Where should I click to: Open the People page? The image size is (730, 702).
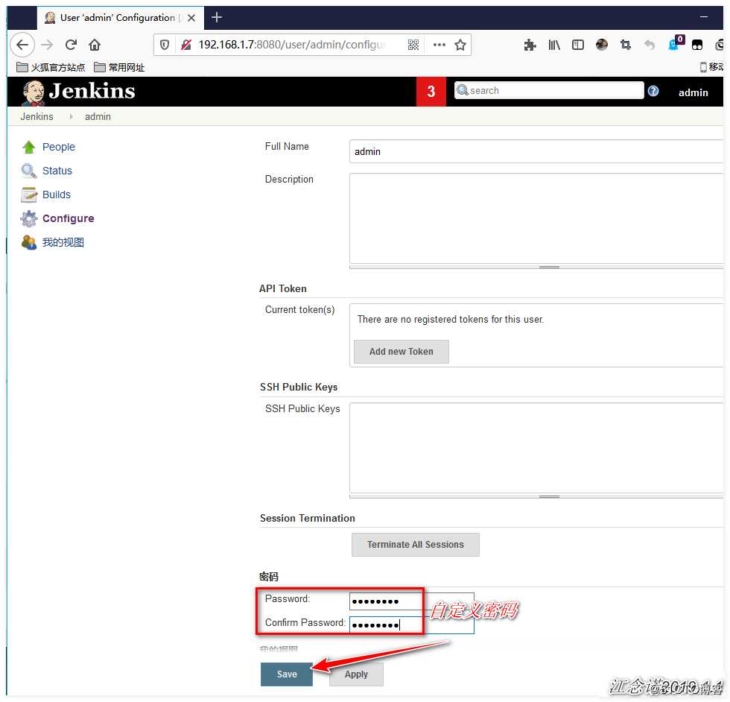tap(59, 147)
